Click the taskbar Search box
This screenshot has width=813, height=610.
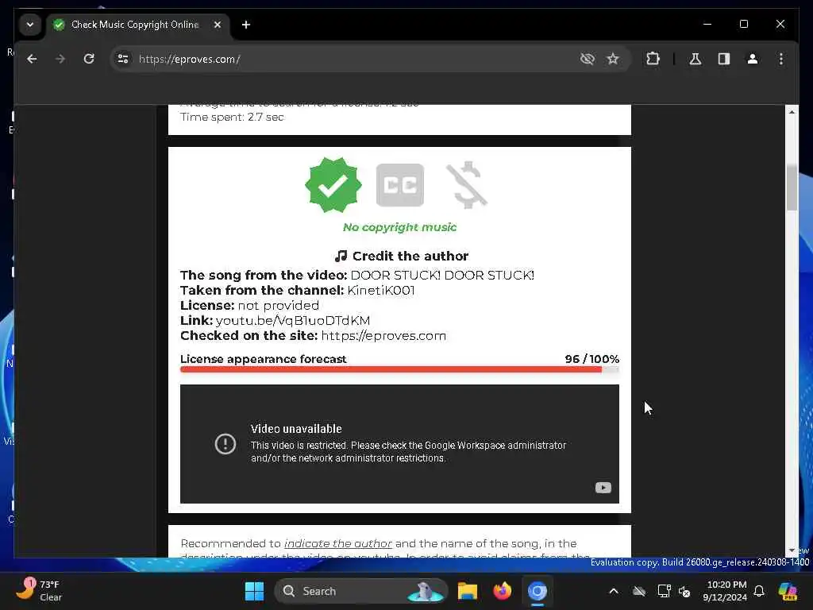coord(361,591)
